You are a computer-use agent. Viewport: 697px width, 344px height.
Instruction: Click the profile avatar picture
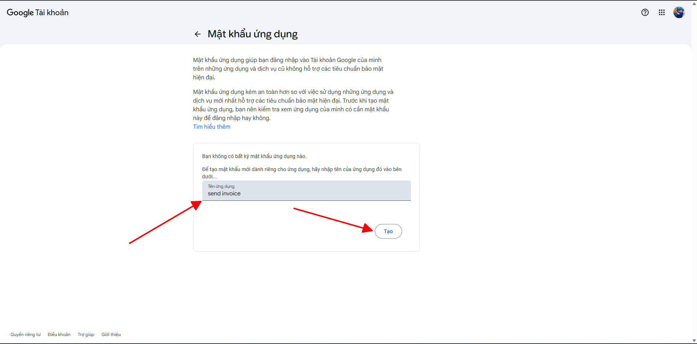pos(678,12)
